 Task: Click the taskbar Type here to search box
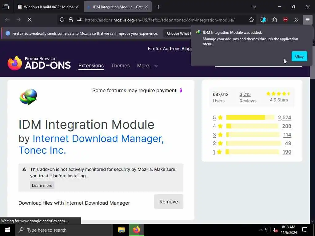64,230
